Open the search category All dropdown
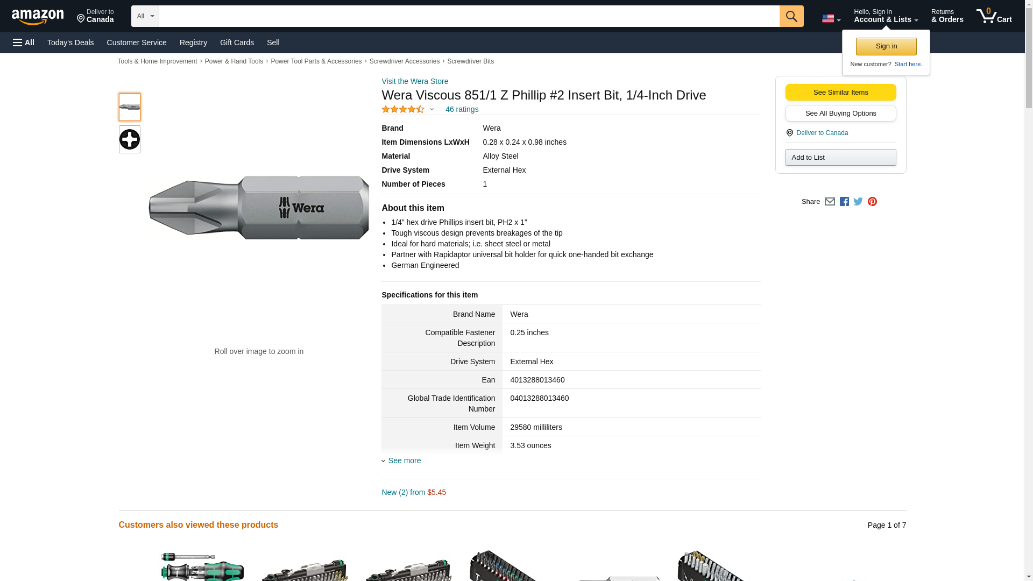This screenshot has width=1033, height=581. pos(145,16)
